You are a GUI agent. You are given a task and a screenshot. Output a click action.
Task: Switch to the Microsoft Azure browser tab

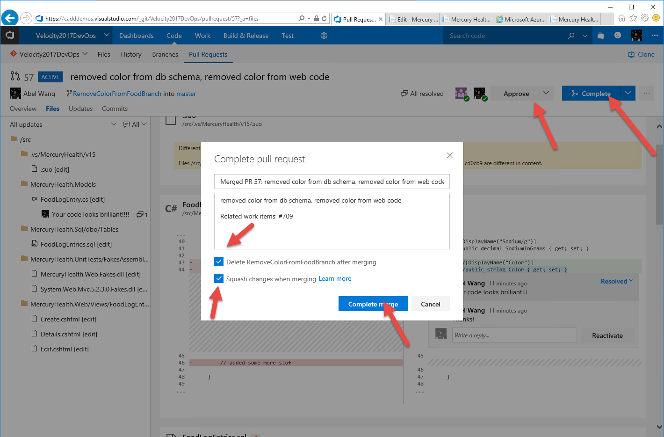(x=520, y=19)
